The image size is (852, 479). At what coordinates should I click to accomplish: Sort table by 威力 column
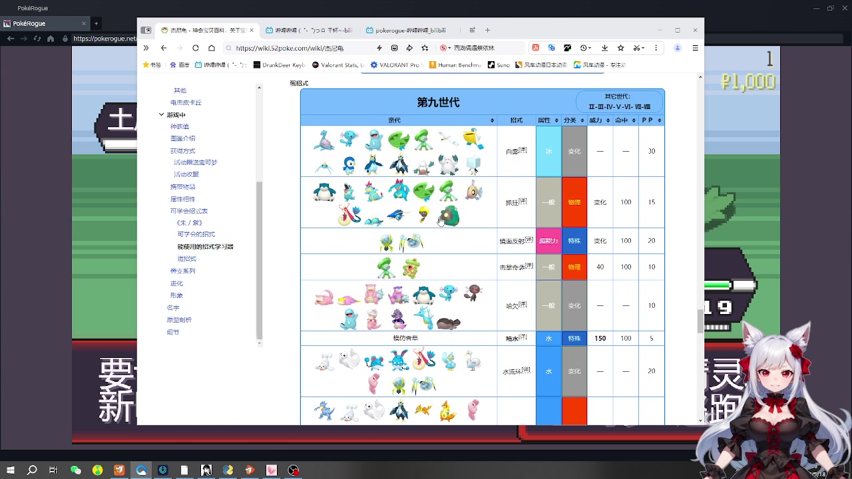click(x=600, y=120)
